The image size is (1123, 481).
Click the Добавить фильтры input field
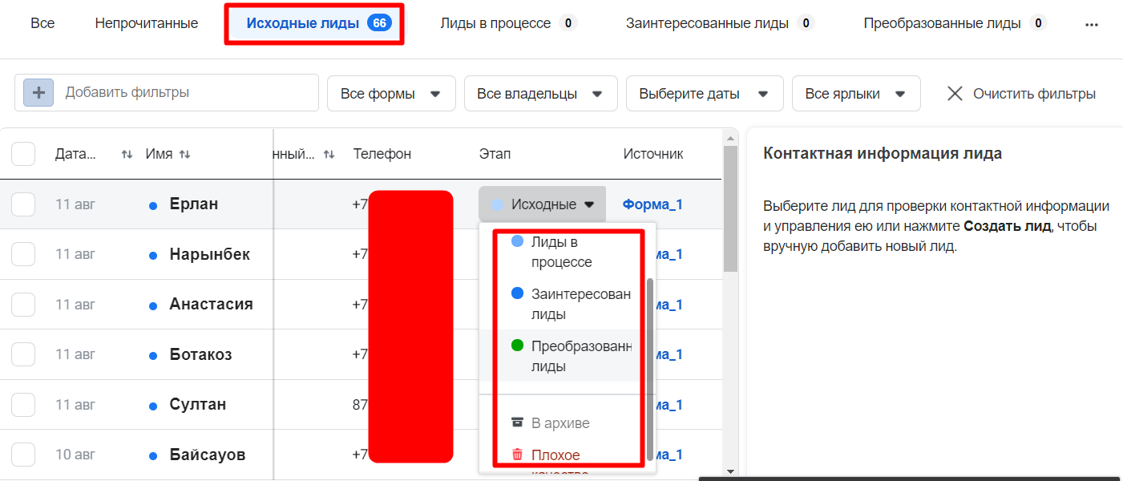pos(184,93)
